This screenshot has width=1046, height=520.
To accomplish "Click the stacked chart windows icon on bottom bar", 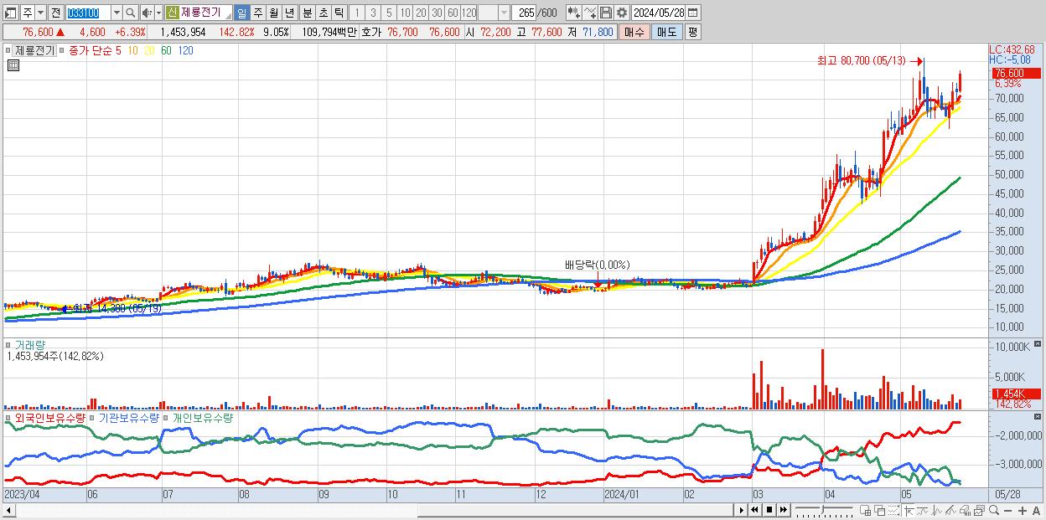I will pyautogui.click(x=979, y=510).
